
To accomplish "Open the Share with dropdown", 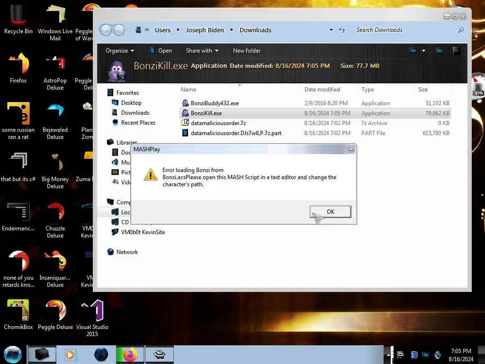I will click(x=202, y=51).
